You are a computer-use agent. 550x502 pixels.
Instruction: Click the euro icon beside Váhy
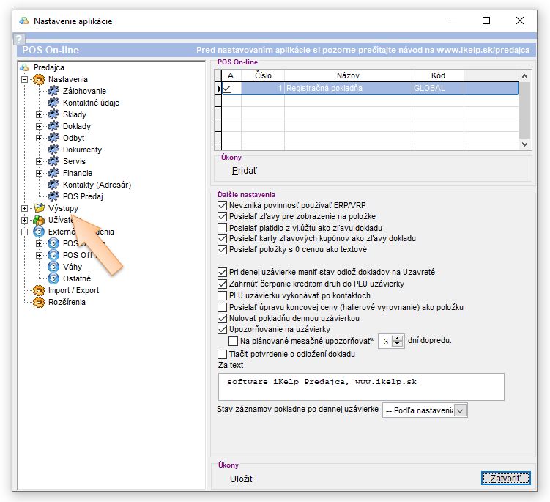coord(53,267)
